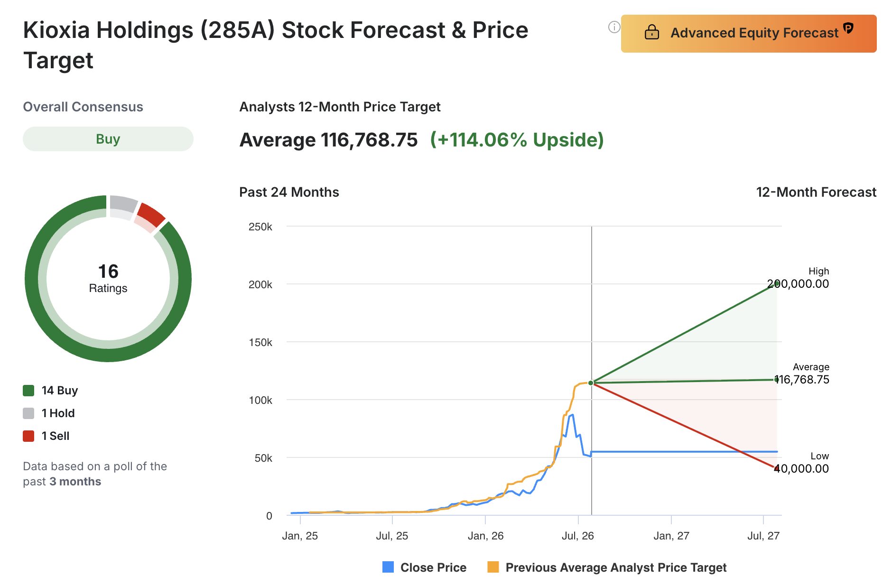Open the Advanced Equity Forecast button
This screenshot has width=892, height=584.
[x=749, y=33]
